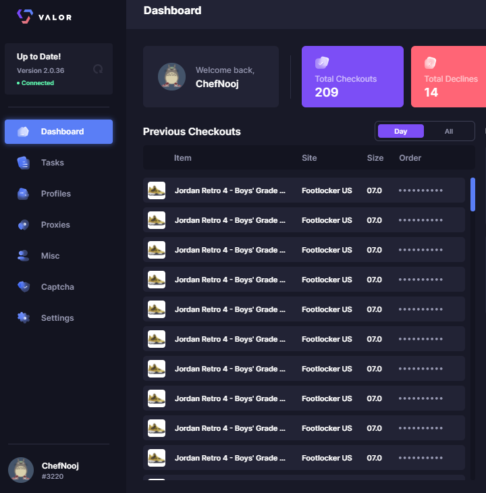This screenshot has height=493, width=486.
Task: Click the Up to Date! heading
Action: [38, 57]
